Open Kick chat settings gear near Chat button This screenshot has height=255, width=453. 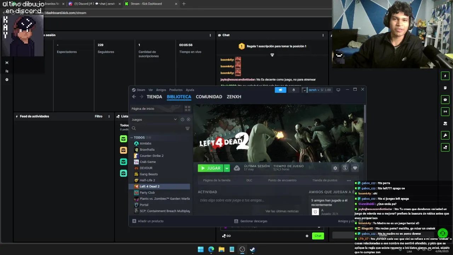307,236
